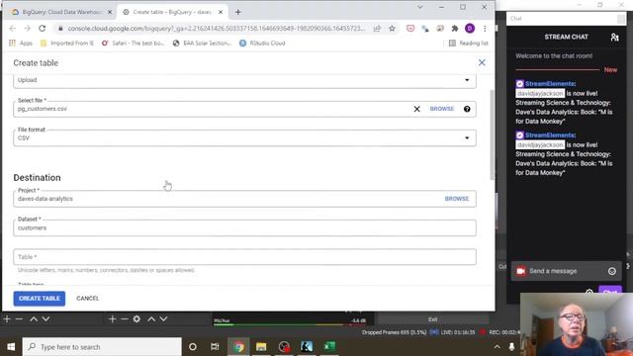633x356 pixels.
Task: Open a new browser tab
Action: (237, 12)
